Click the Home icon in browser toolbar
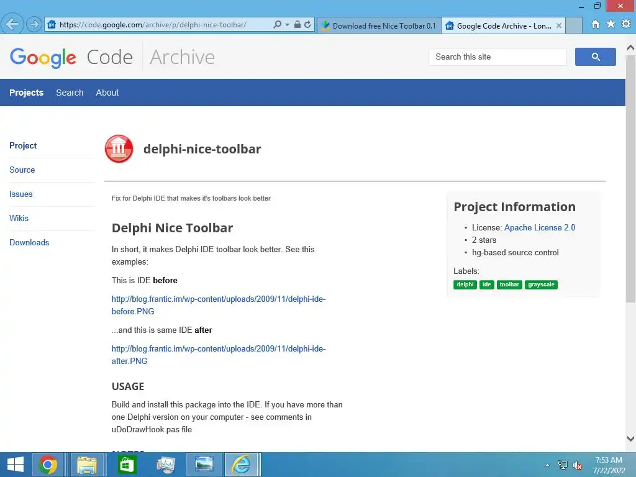Screen dimensions: 636x477 596,24
